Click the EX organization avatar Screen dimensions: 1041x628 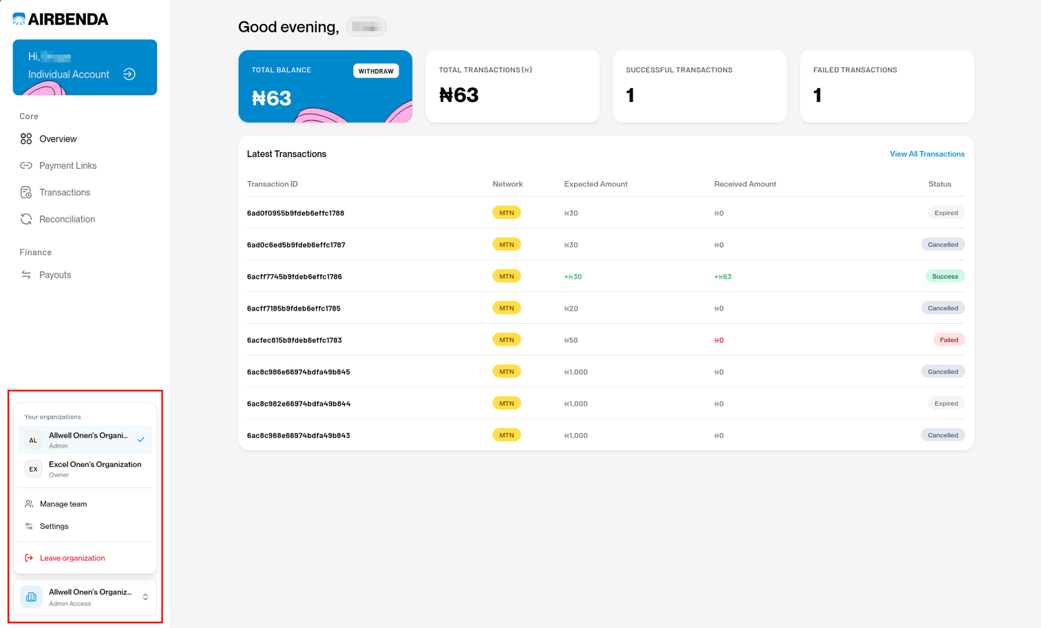[x=33, y=469]
